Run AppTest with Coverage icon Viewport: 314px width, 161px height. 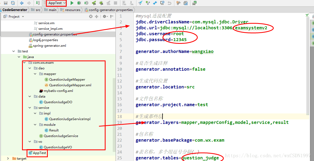point(86,3)
